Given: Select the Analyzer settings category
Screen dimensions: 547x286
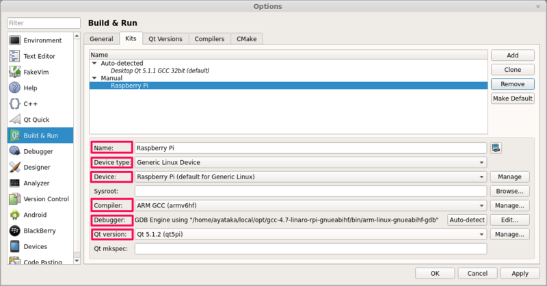Looking at the screenshot, I should [x=40, y=183].
